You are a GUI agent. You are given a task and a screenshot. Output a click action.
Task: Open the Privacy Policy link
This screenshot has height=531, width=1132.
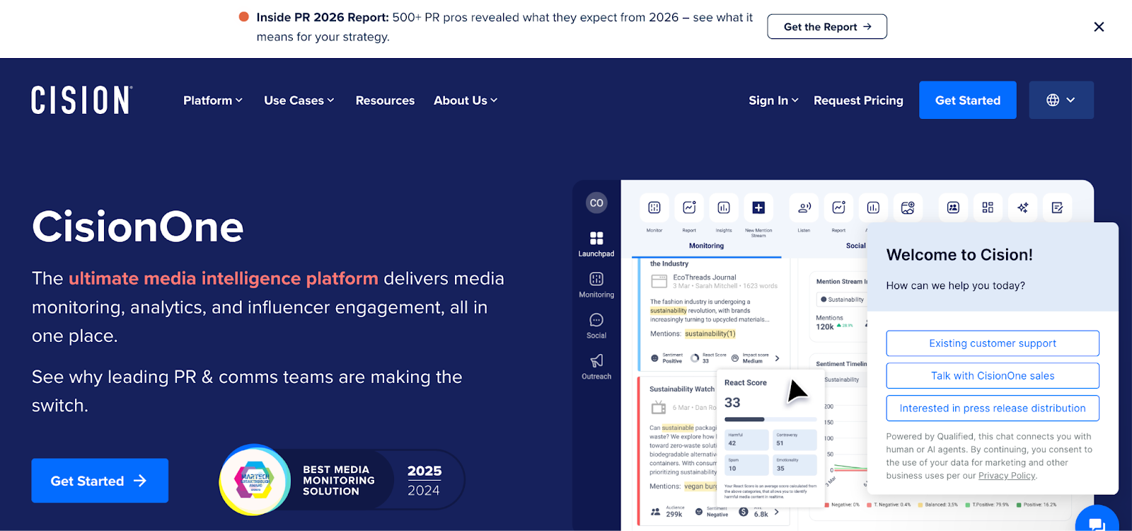[x=1006, y=476]
